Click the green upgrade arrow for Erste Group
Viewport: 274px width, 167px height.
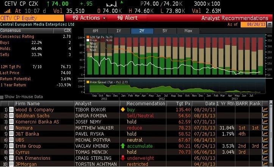pyautogui.click(x=123, y=146)
